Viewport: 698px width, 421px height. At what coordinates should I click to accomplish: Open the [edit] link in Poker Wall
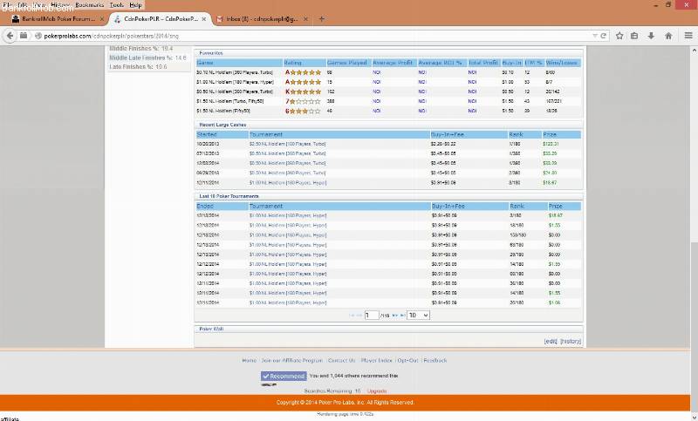[551, 342]
